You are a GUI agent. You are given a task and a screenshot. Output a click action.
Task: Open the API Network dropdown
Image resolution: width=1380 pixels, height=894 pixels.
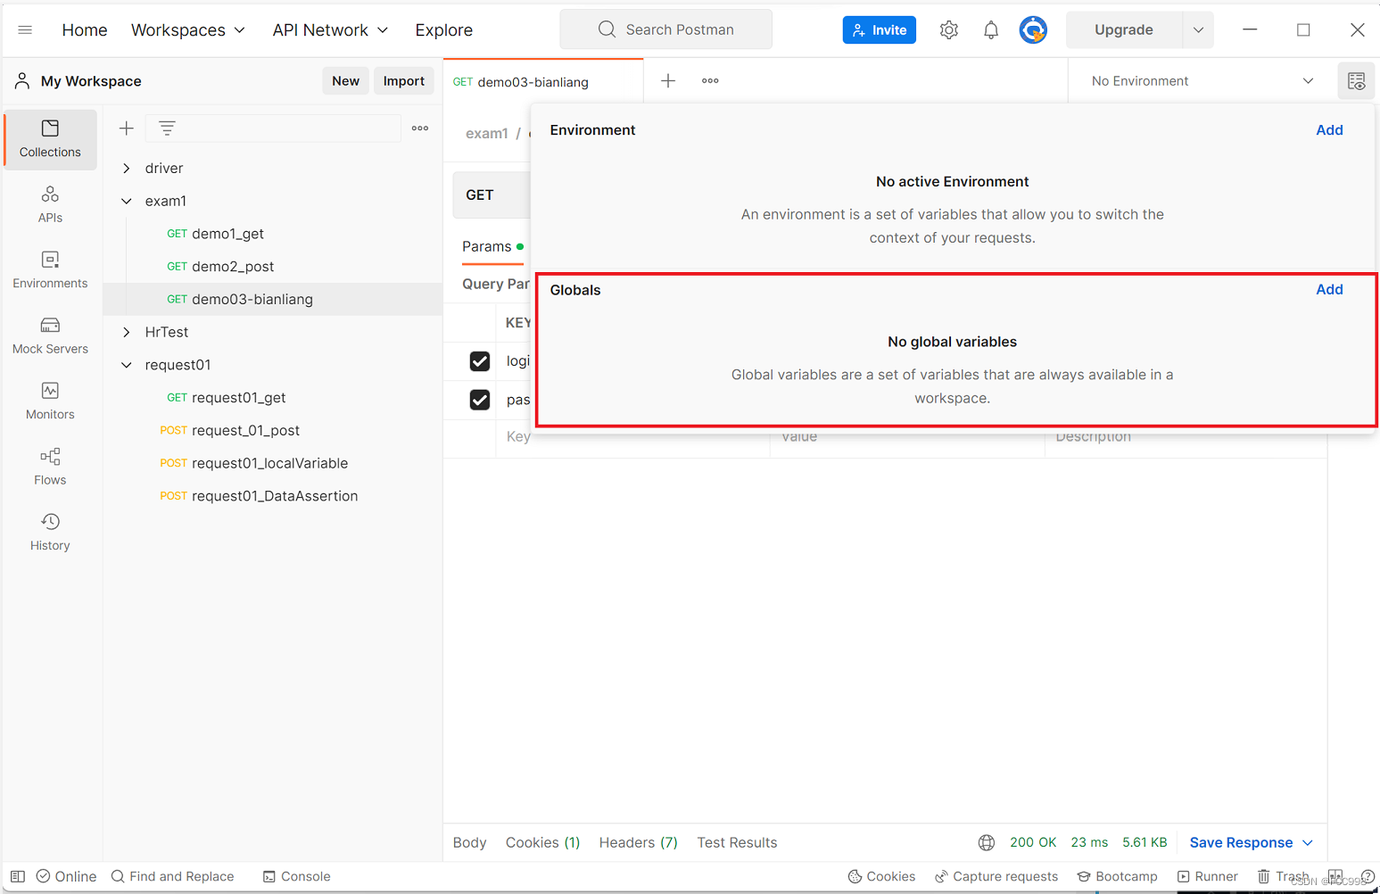330,30
